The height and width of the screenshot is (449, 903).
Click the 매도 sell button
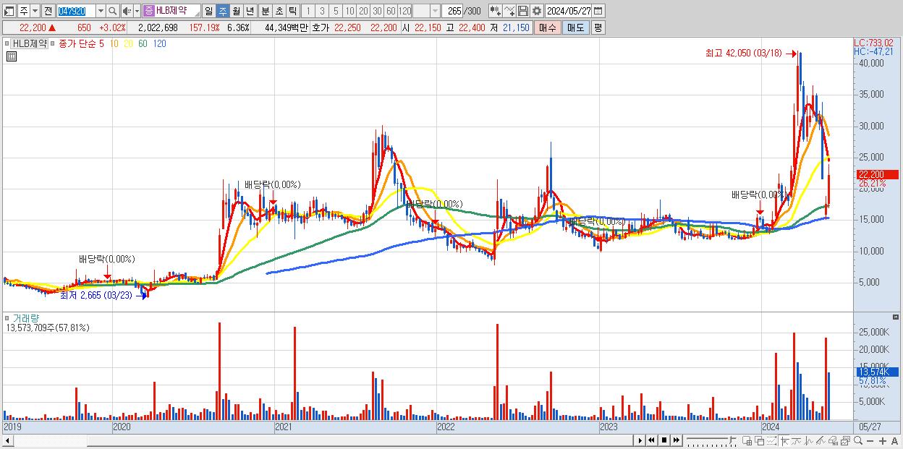click(575, 27)
